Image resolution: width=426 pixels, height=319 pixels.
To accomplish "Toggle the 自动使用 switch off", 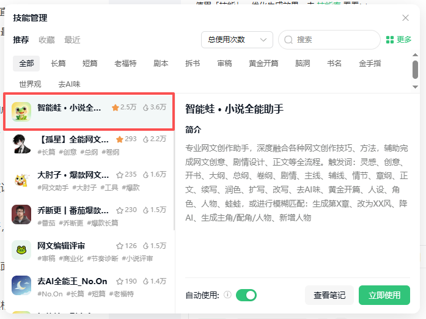I will [x=246, y=295].
